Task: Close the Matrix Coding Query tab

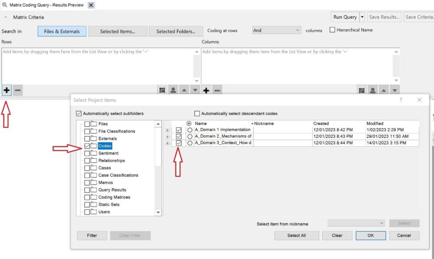Action: coord(91,5)
